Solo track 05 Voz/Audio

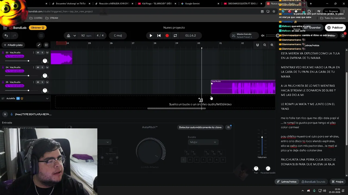[42, 82]
